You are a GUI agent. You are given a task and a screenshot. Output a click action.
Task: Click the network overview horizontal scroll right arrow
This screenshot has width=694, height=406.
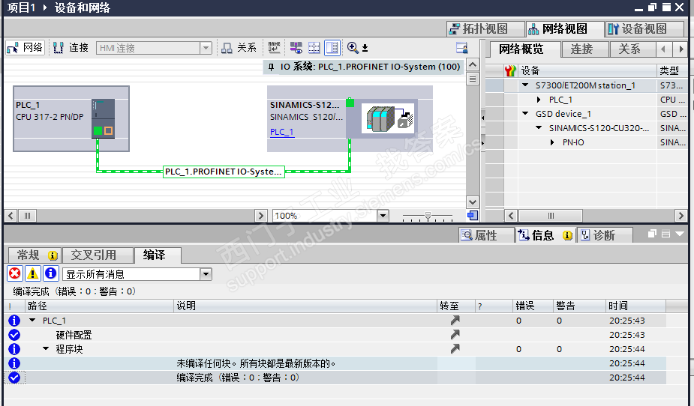pyautogui.click(x=681, y=216)
